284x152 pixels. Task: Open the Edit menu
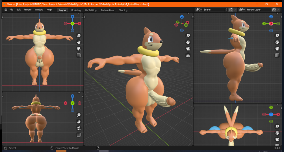click(x=18, y=10)
